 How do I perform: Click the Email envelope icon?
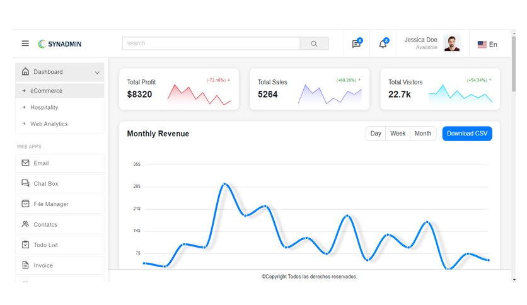click(26, 163)
